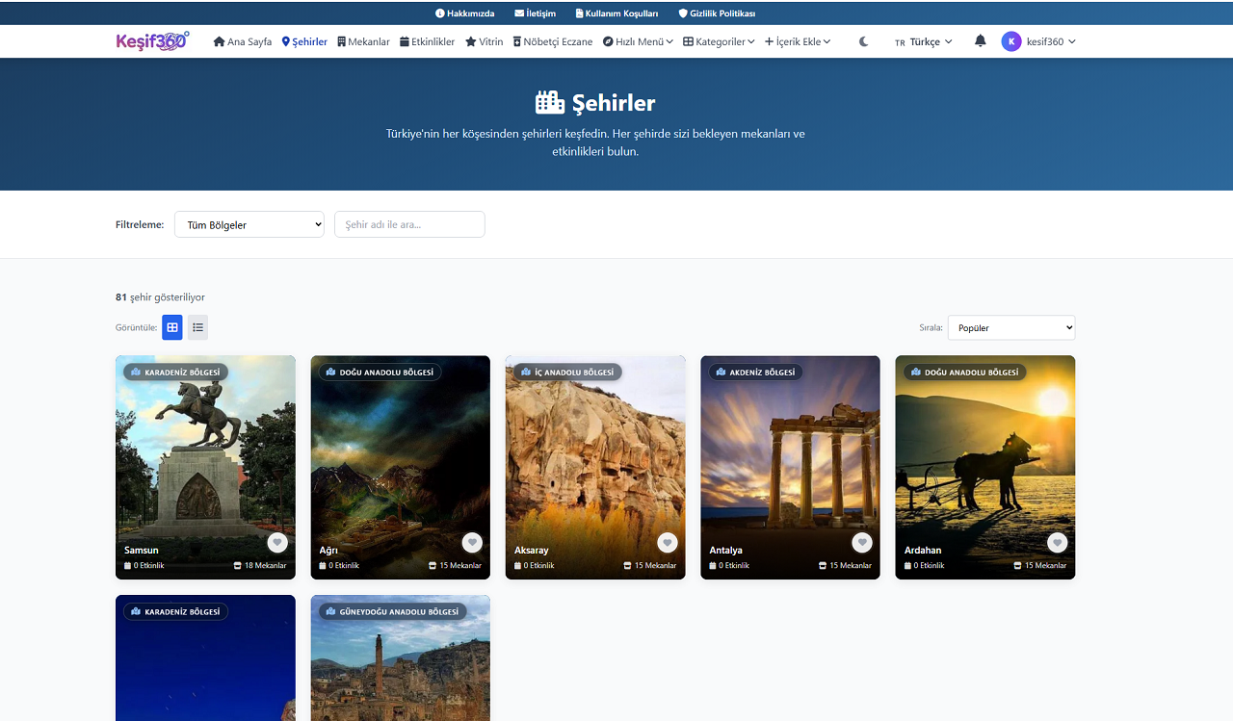1233x721 pixels.
Task: Open the Etkinlikler page
Action: 427,41
